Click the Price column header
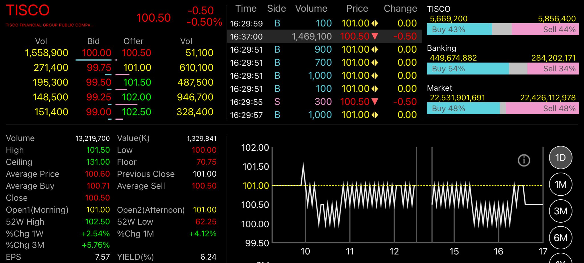Image resolution: width=584 pixels, height=263 pixels. [357, 9]
